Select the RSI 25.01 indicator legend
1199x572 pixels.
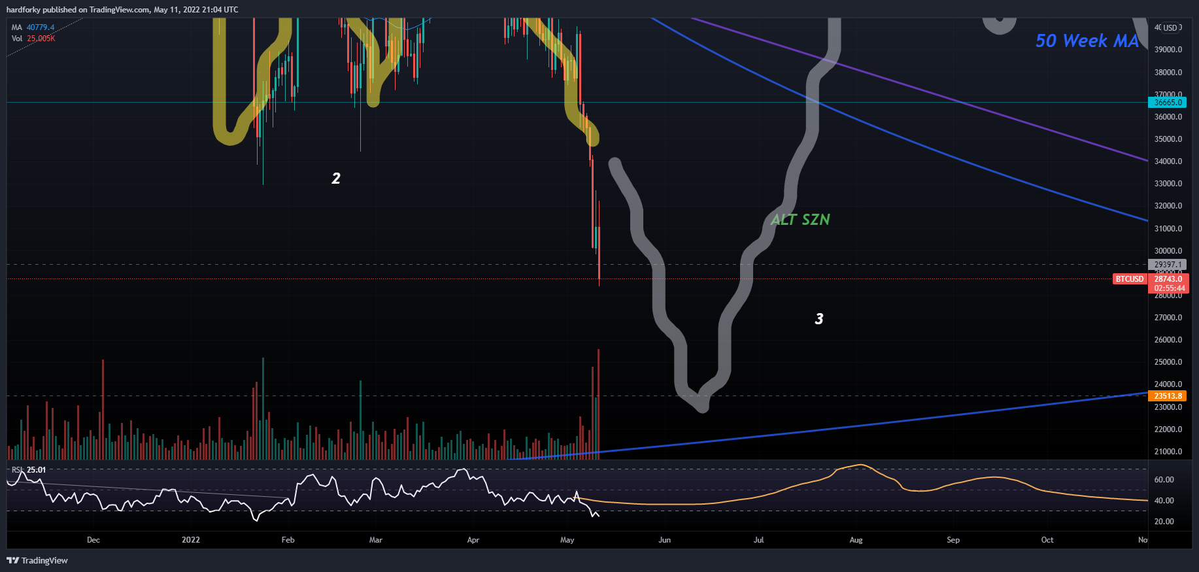pyautogui.click(x=29, y=470)
